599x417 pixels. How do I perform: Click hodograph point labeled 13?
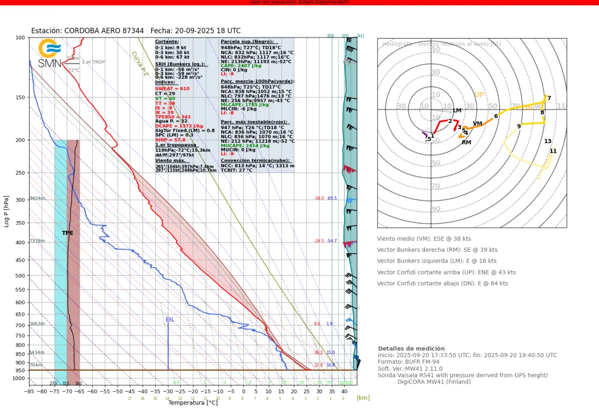click(547, 141)
